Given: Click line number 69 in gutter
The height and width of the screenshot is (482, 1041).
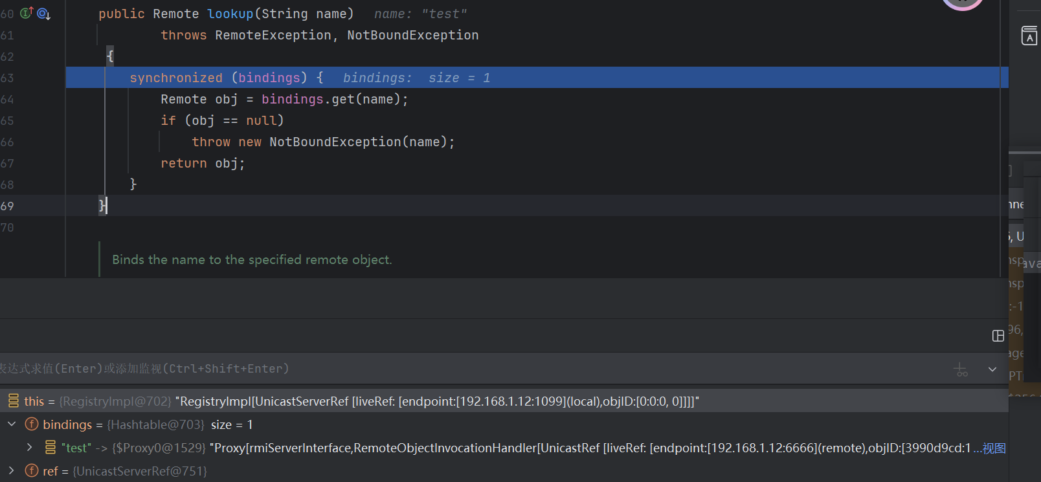Looking at the screenshot, I should tap(7, 206).
